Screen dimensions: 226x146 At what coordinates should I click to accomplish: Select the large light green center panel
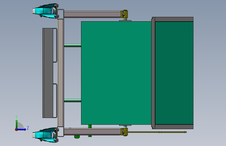point(116,73)
